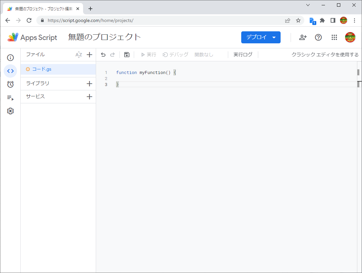Click the save project floppy disk icon
Screen dimensions: 362x273
[127, 55]
